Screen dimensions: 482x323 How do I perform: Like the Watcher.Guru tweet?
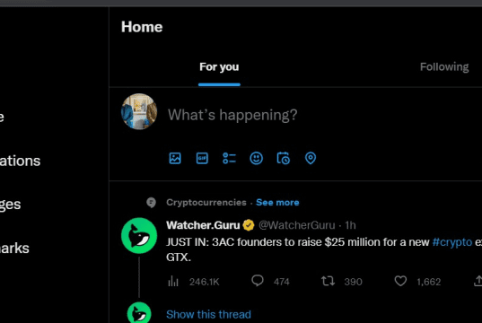tap(400, 281)
